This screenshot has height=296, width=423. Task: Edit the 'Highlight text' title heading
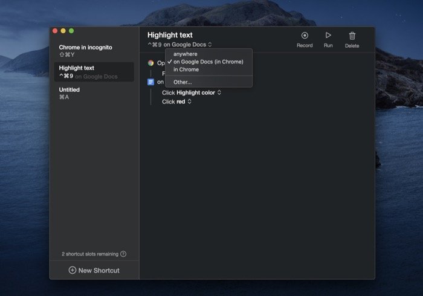170,35
